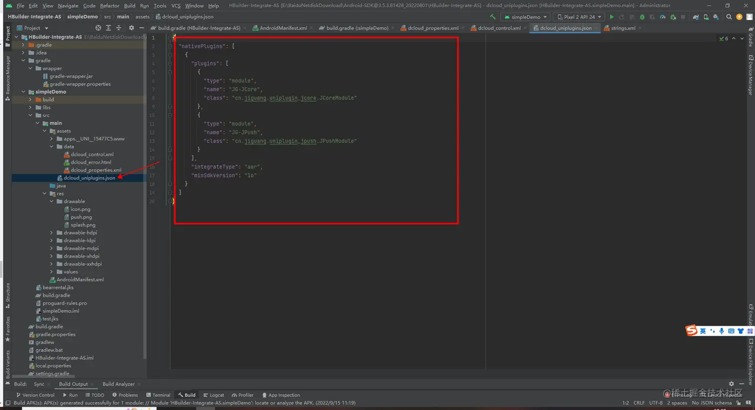
Task: Click the hammer Make Project icon
Action: point(493,17)
